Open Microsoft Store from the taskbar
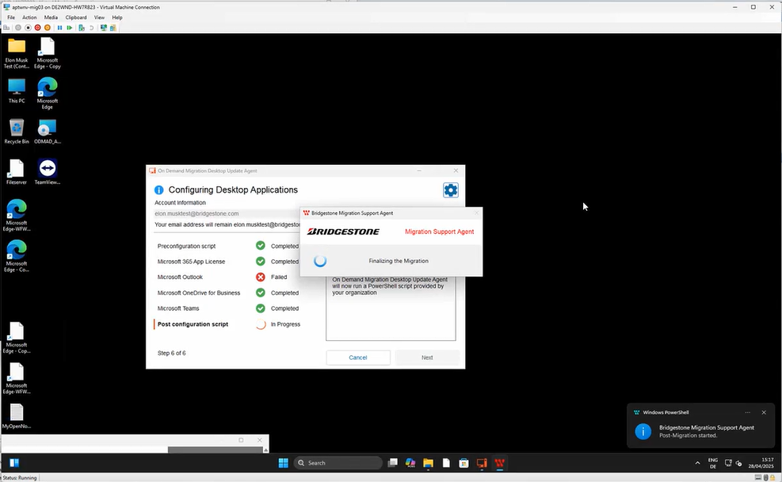The width and height of the screenshot is (782, 482). point(463,463)
